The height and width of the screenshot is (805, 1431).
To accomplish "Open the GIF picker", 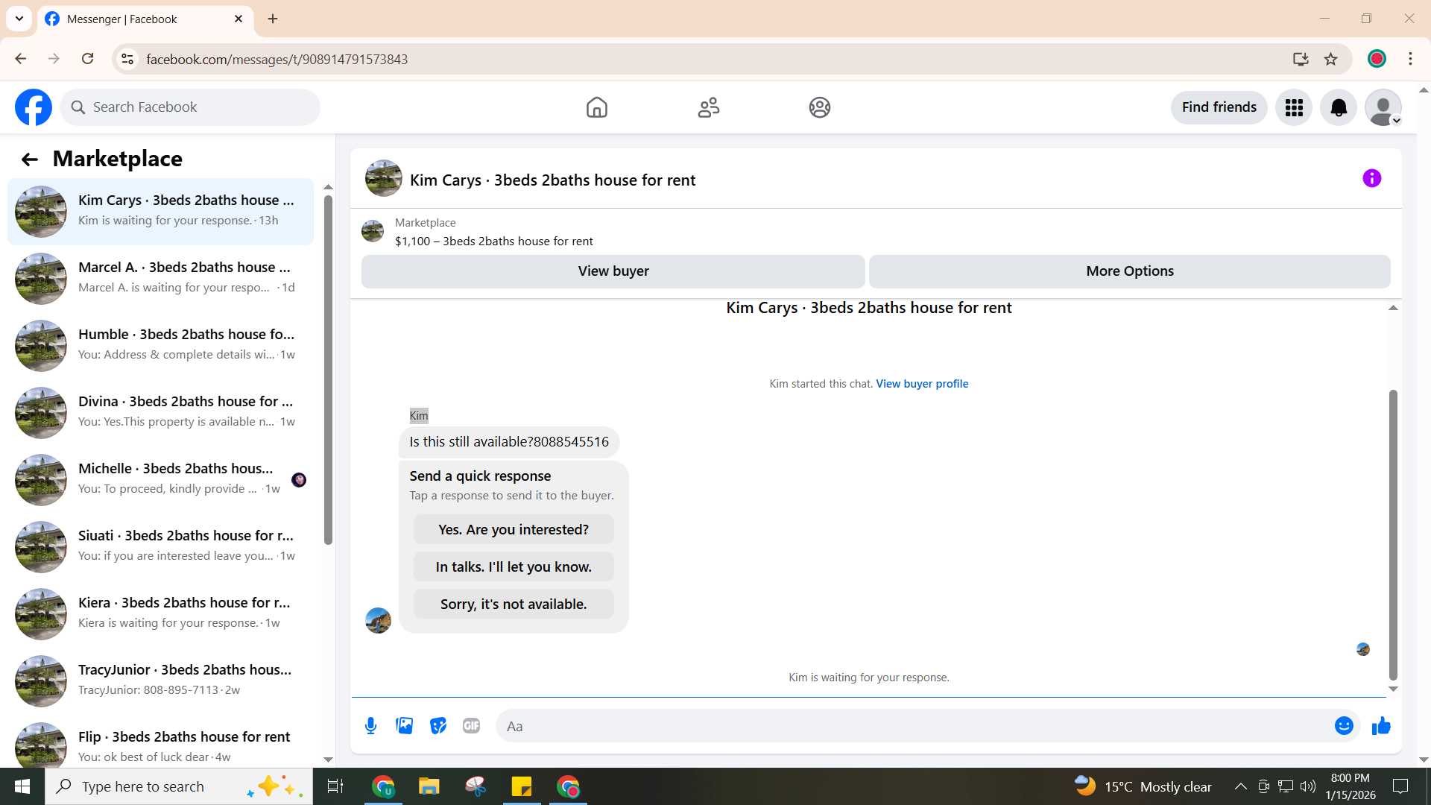I will [471, 726].
